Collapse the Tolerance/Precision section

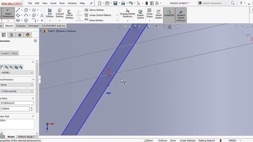[33, 80]
